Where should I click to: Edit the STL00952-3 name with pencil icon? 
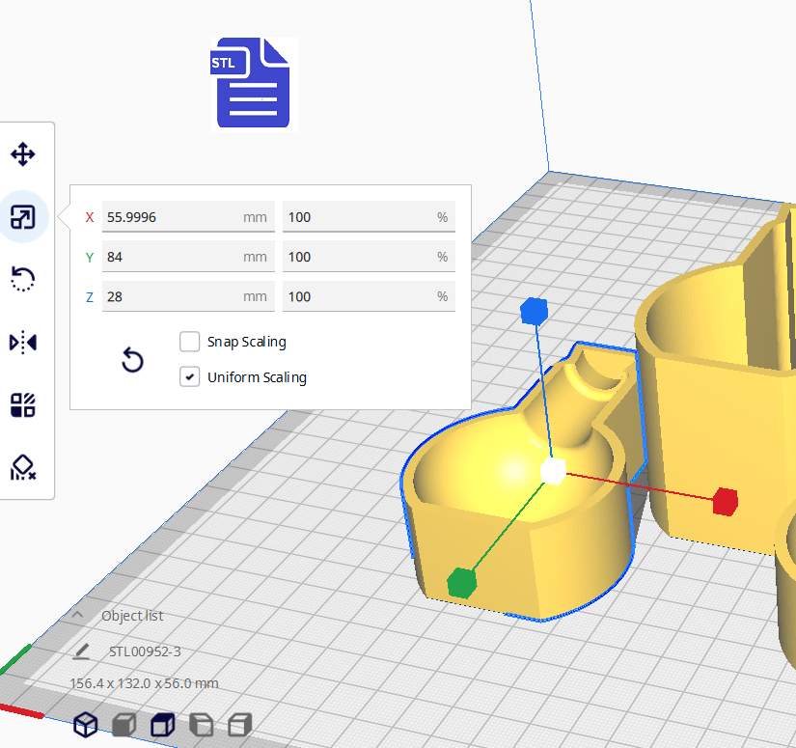tap(82, 651)
